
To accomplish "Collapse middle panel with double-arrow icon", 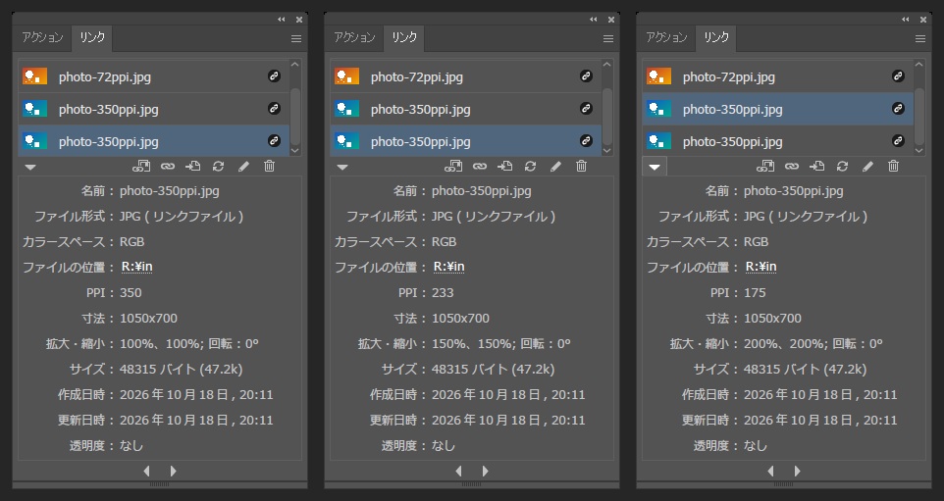I will tap(593, 20).
